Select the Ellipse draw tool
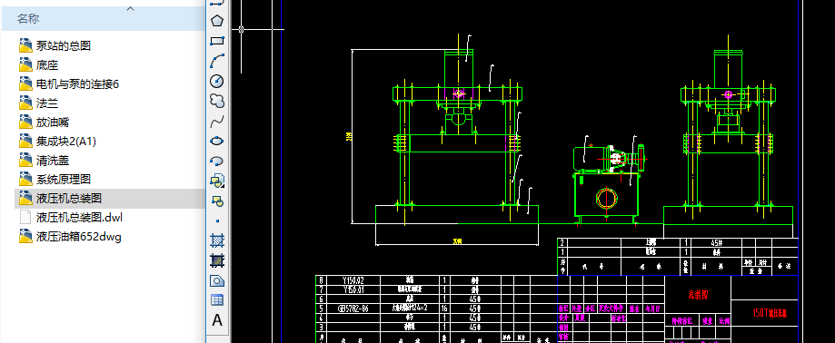The image size is (835, 343). (x=217, y=141)
